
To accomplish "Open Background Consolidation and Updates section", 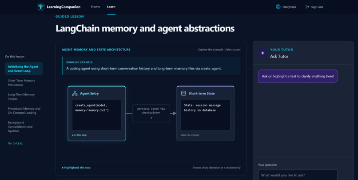I will point(24,126).
